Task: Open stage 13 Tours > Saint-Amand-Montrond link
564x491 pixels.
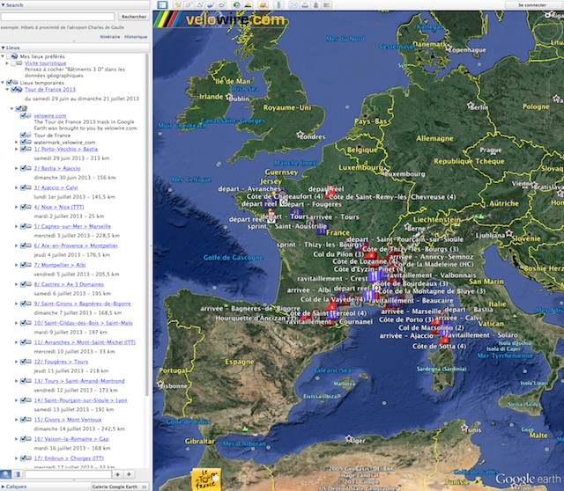Action: click(x=79, y=381)
